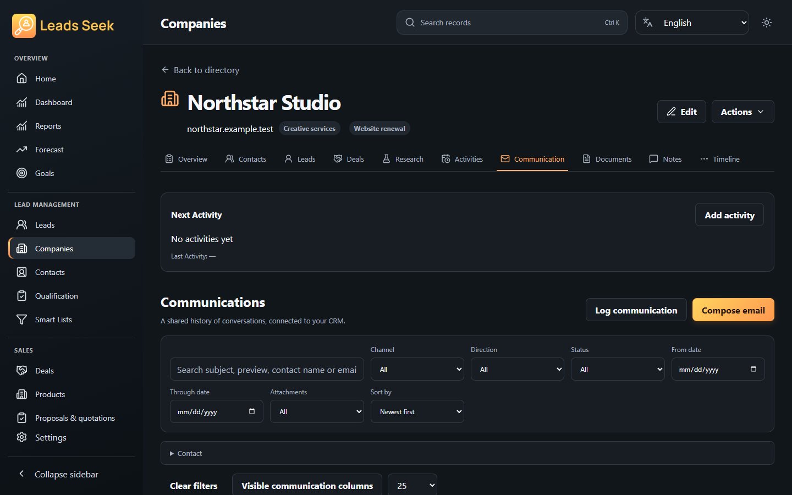792x495 pixels.
Task: Click the Compose email button
Action: tap(733, 310)
